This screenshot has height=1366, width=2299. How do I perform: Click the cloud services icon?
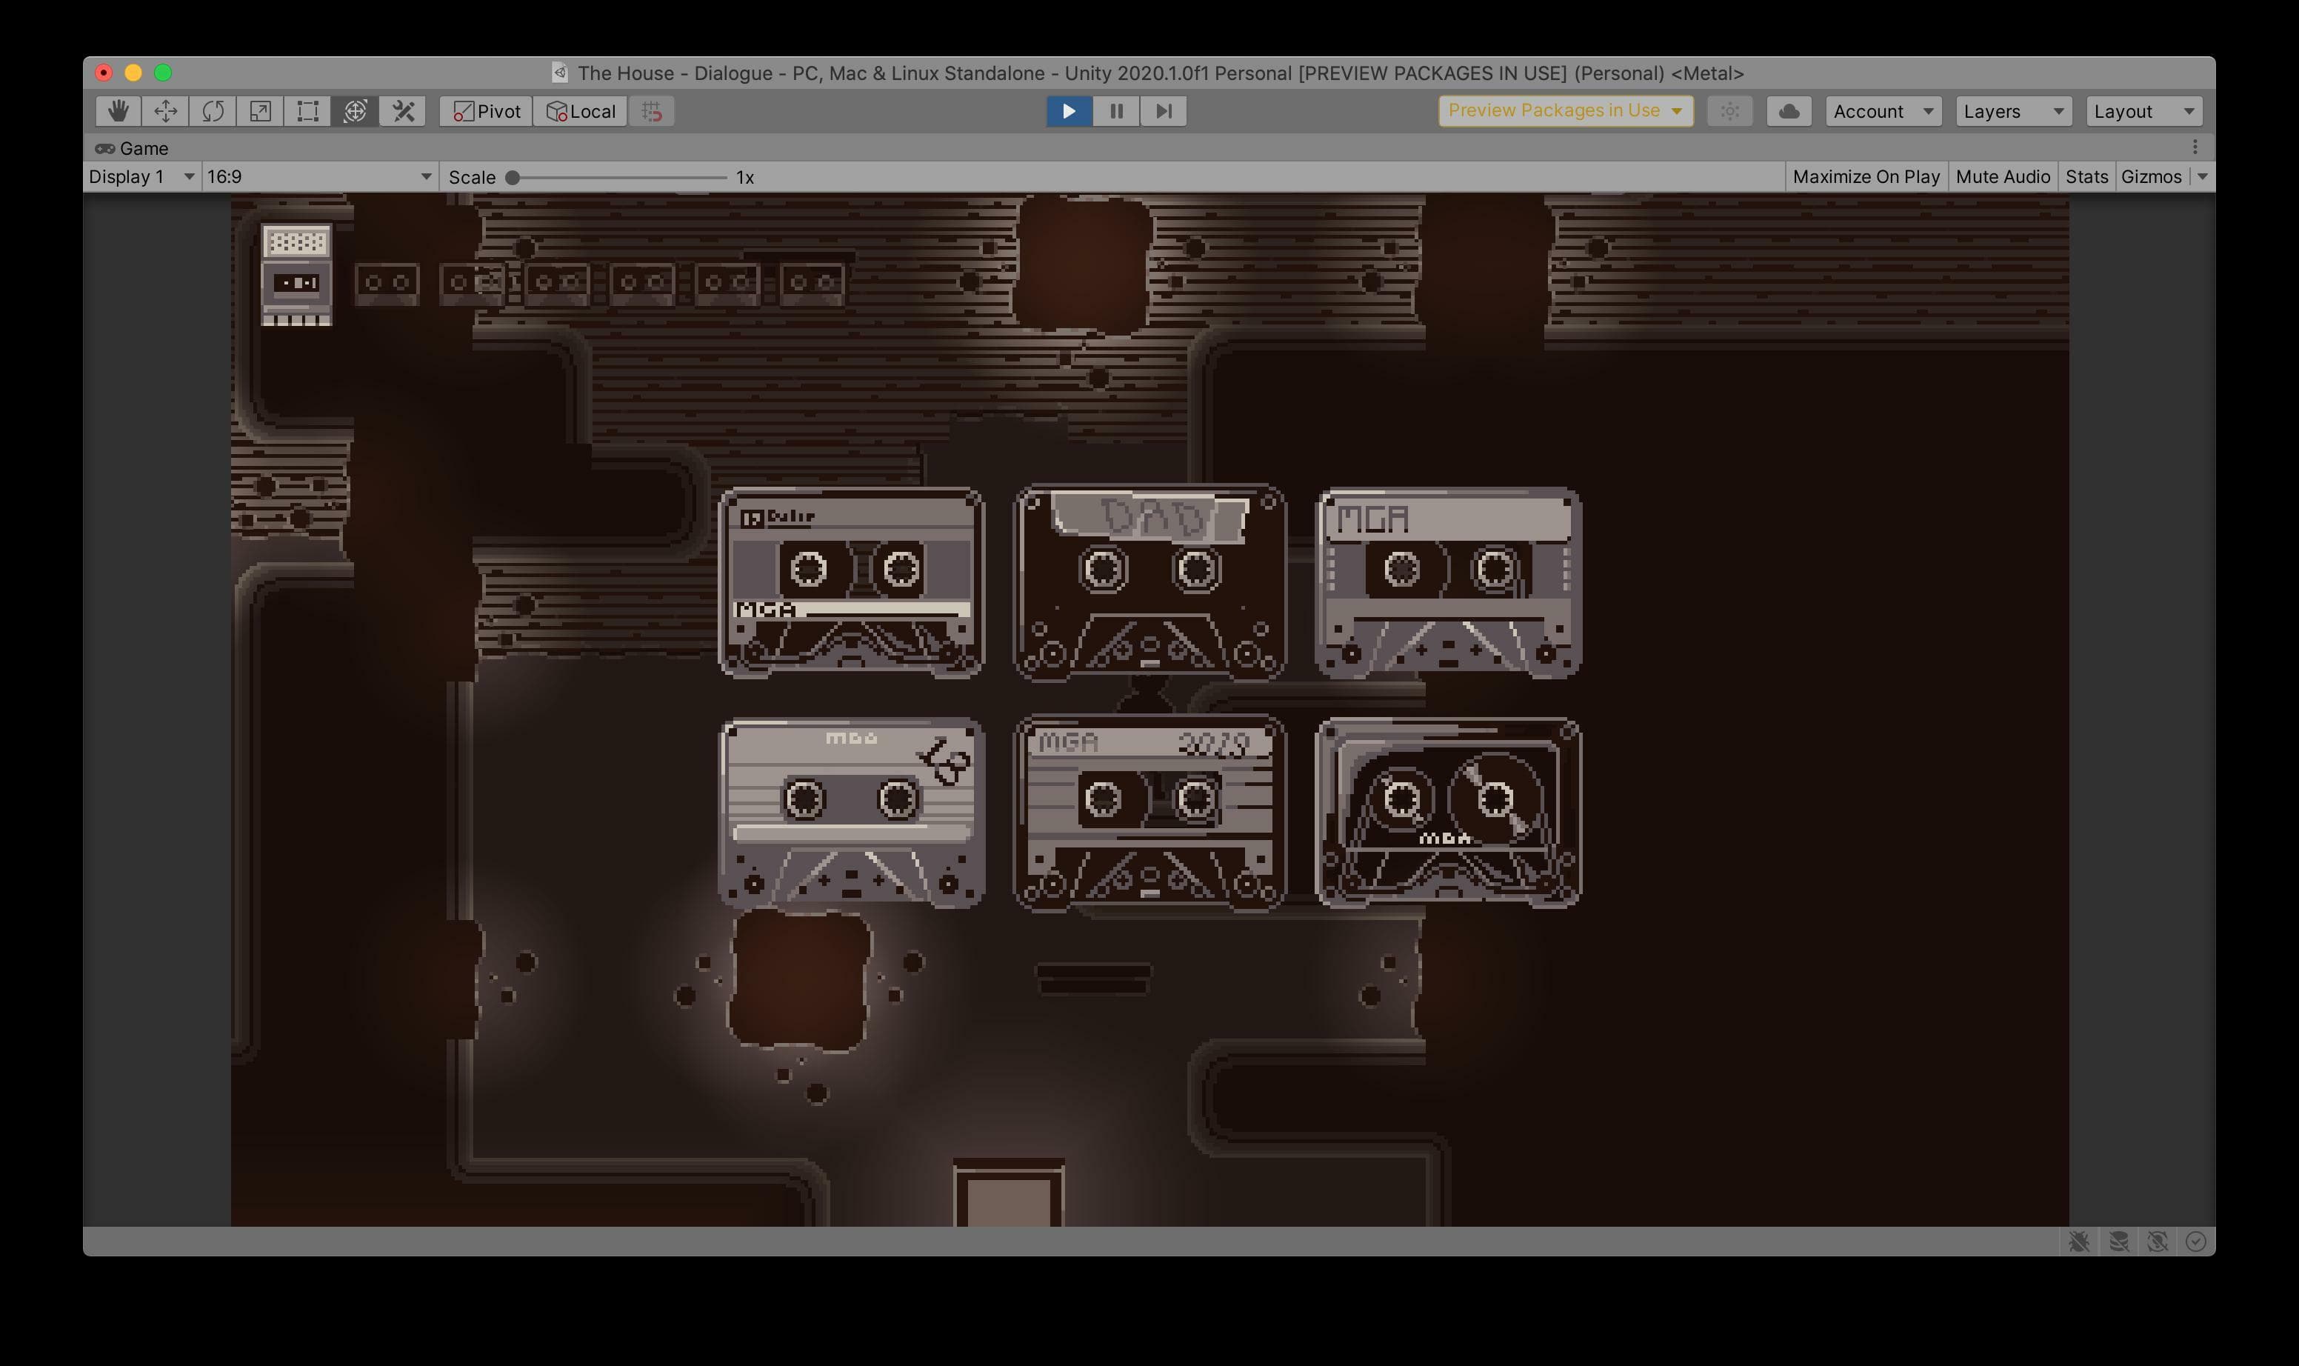coord(1789,111)
